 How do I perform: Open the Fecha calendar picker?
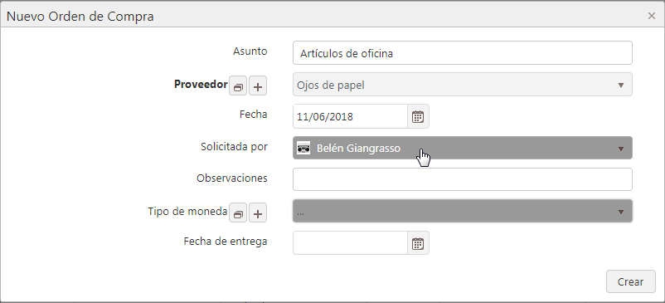pos(418,116)
